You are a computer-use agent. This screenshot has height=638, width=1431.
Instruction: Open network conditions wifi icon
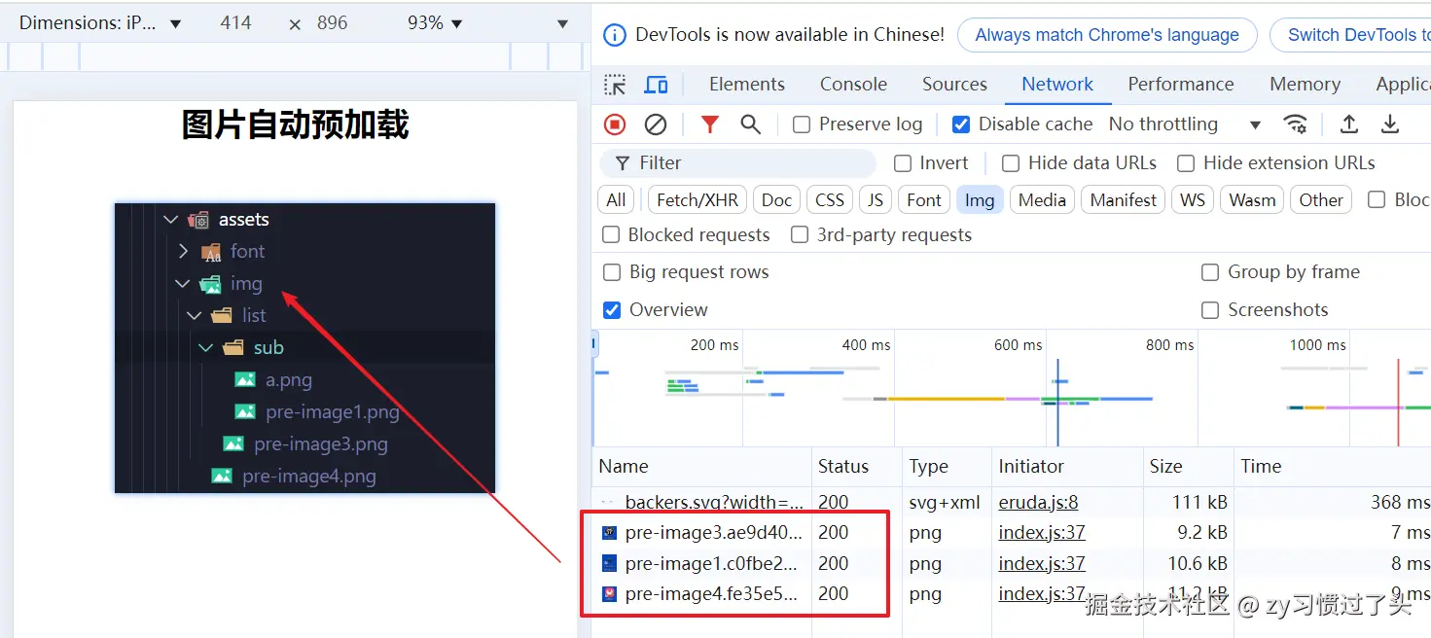(1295, 124)
